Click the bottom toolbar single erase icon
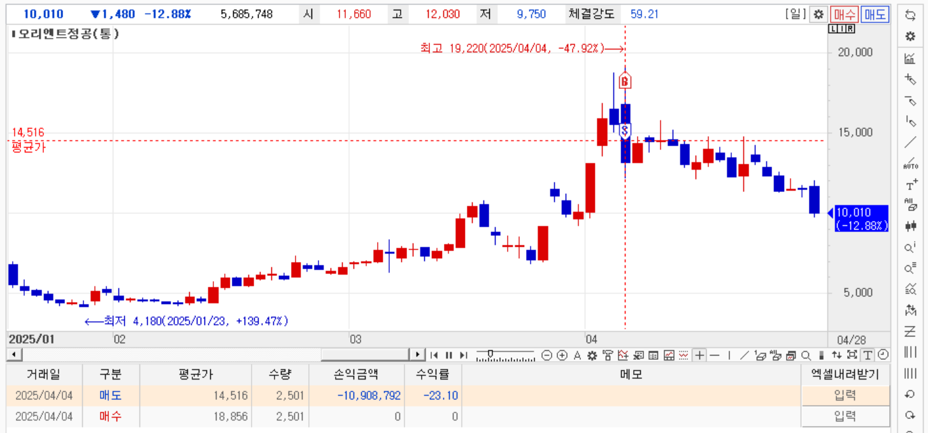Viewport: 928px width, 433px height. pyautogui.click(x=760, y=355)
